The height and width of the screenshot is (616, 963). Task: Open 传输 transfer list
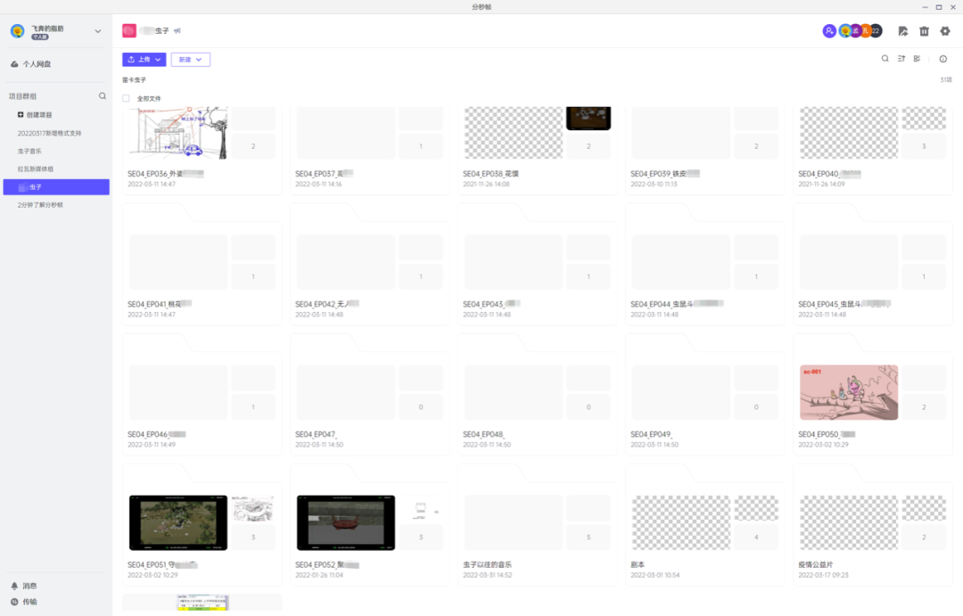24,602
